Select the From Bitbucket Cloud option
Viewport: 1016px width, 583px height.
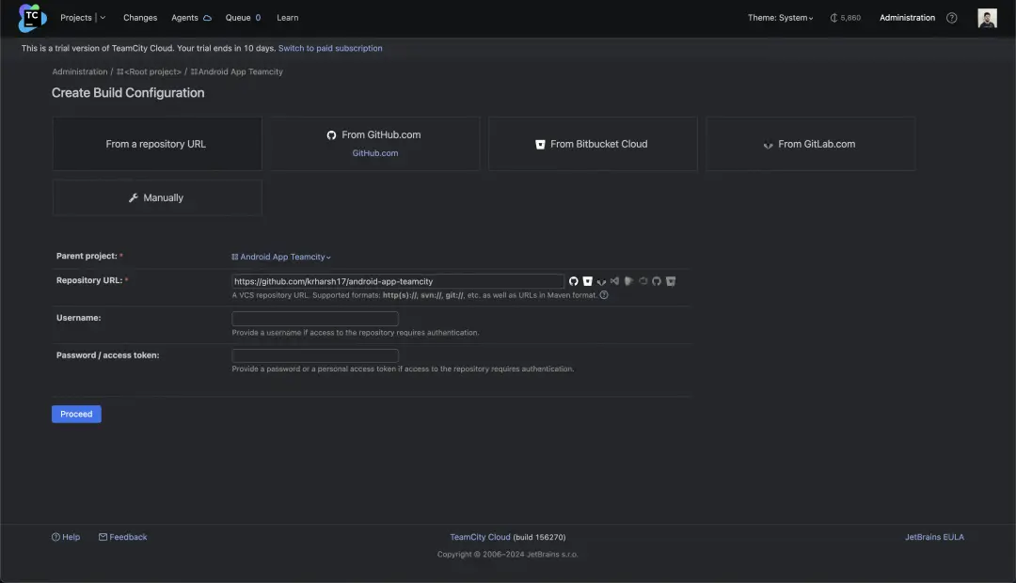(x=593, y=144)
